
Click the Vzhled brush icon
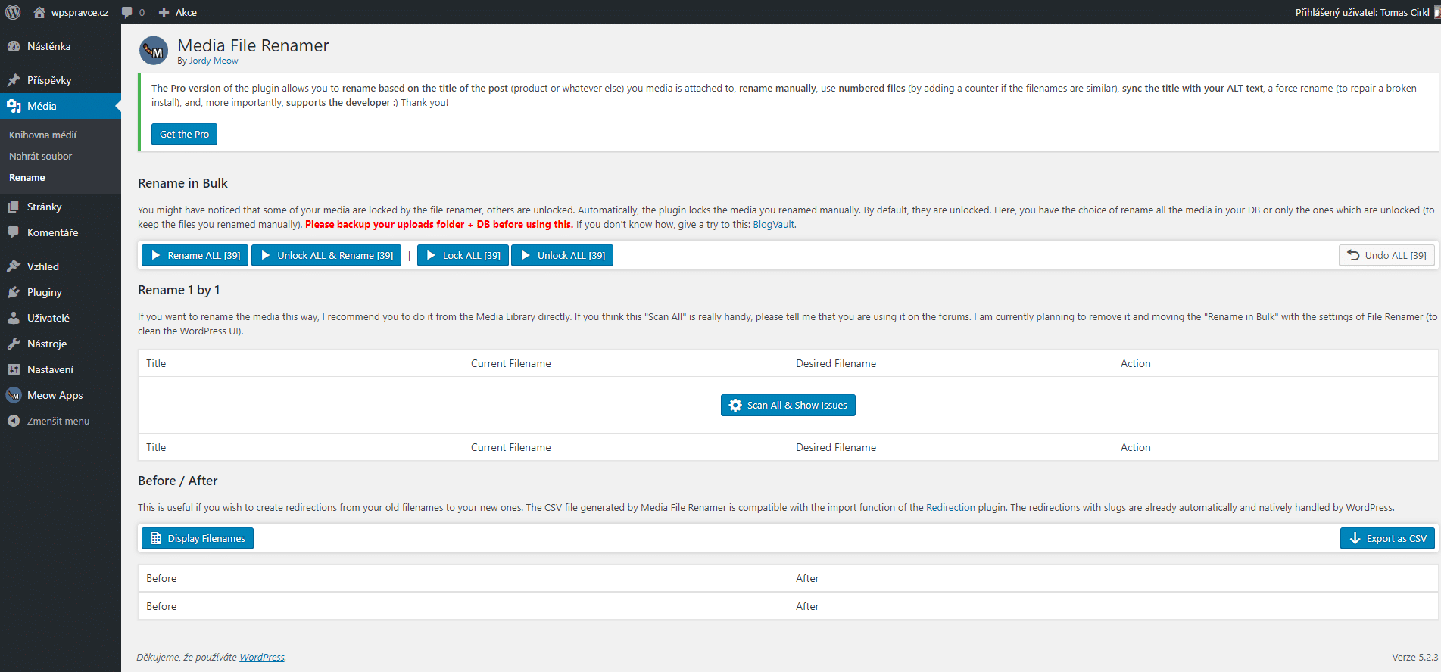14,266
